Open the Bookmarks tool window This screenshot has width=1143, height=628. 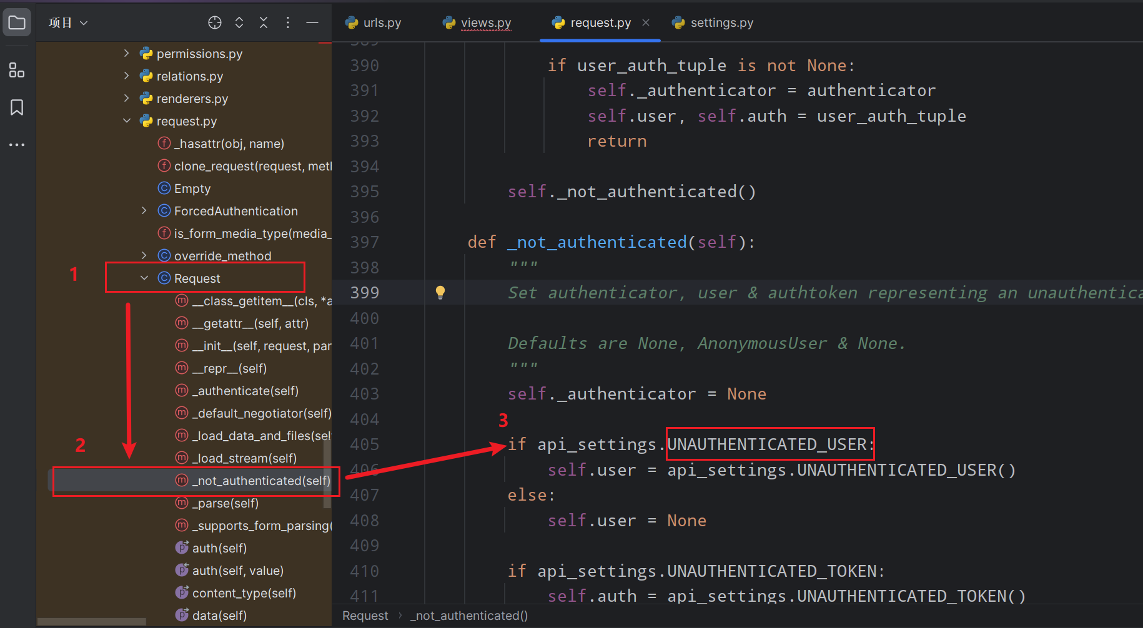pos(17,107)
